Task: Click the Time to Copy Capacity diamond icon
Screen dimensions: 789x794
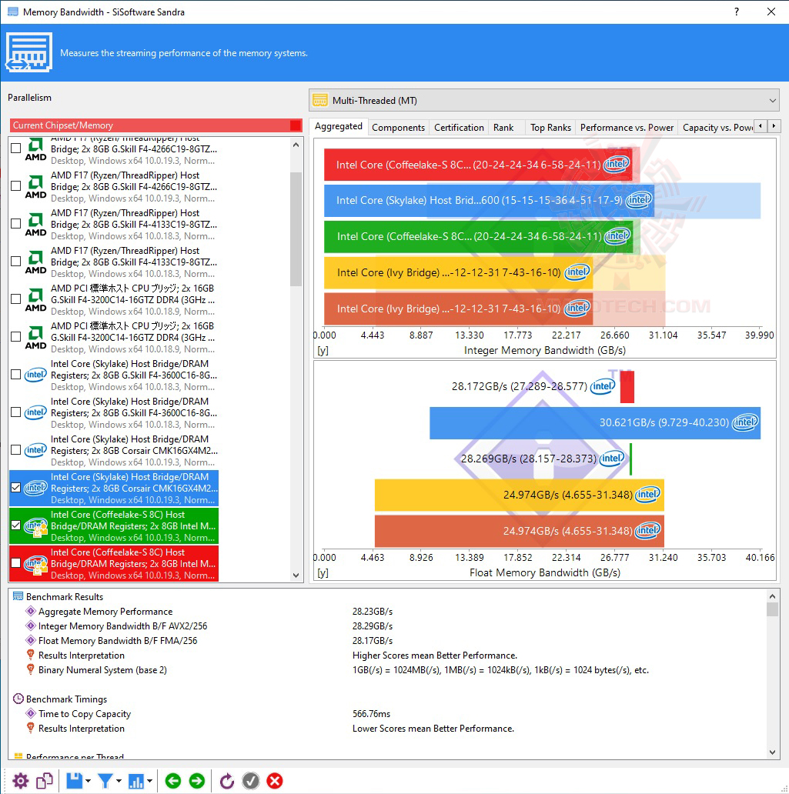Action: [31, 713]
